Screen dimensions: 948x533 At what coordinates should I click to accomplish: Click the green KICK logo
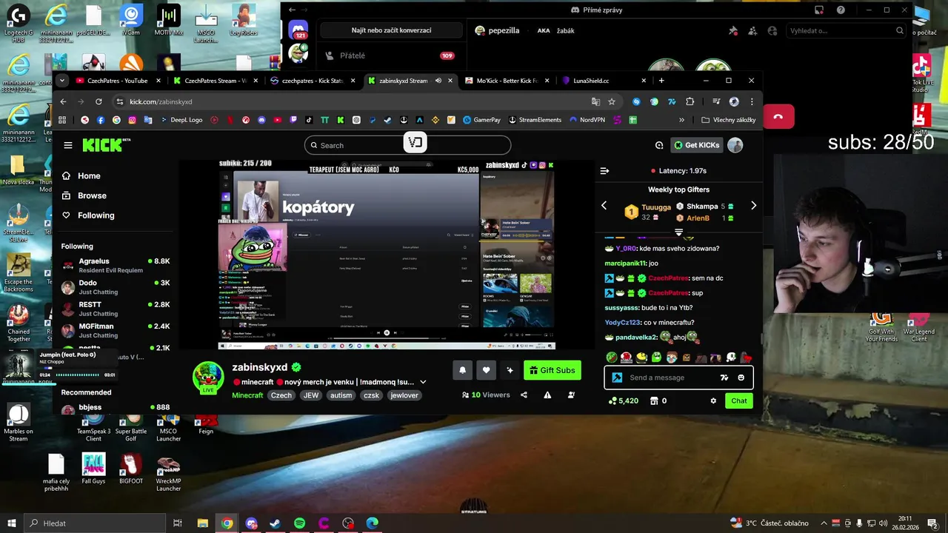point(106,145)
